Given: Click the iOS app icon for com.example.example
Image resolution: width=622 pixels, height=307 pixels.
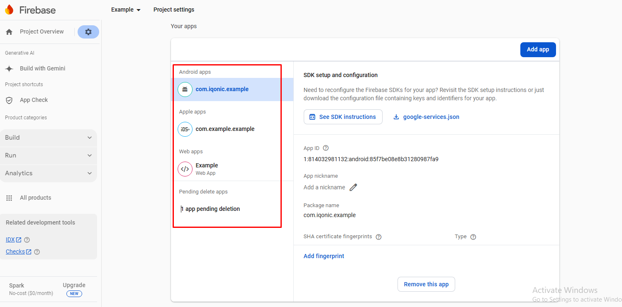Looking at the screenshot, I should (185, 129).
